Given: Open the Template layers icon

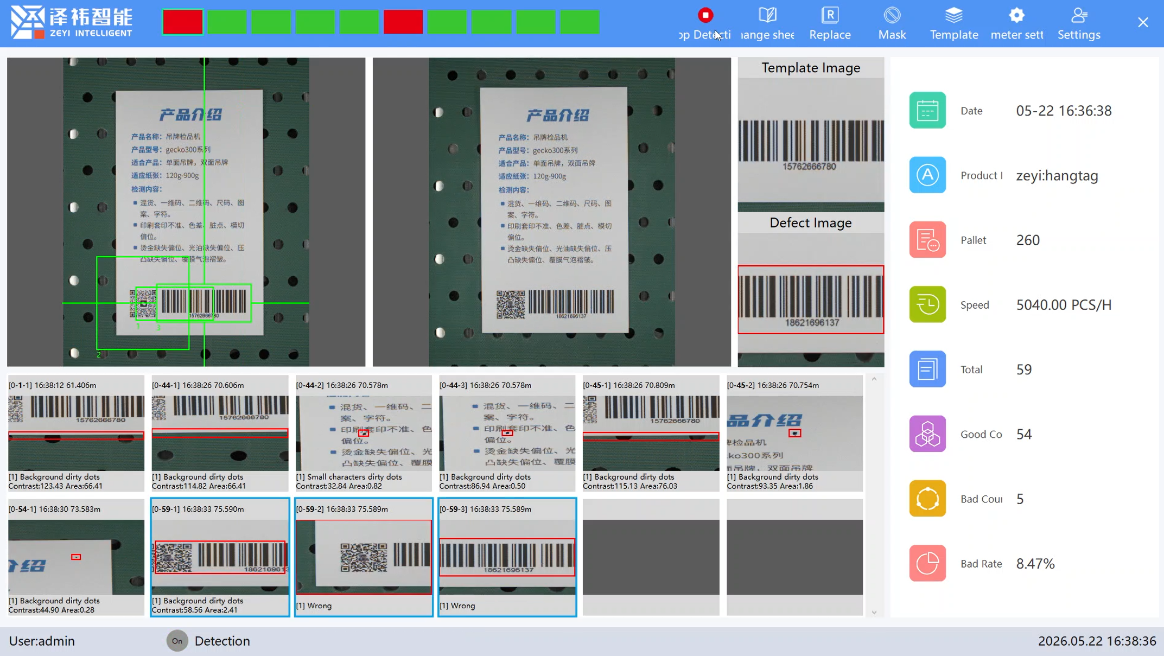Looking at the screenshot, I should tap(953, 15).
